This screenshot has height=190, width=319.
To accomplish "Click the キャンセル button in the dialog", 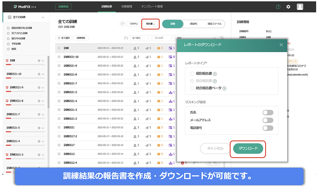I will (215, 148).
